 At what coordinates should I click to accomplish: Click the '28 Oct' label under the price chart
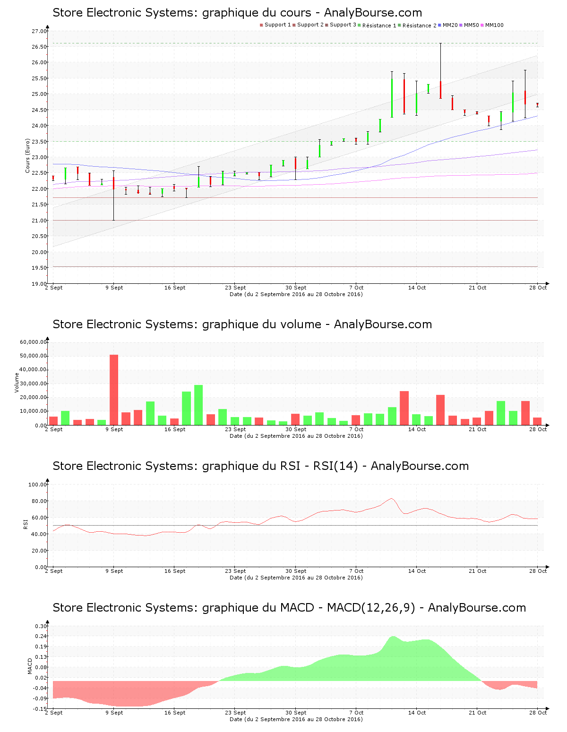[538, 288]
